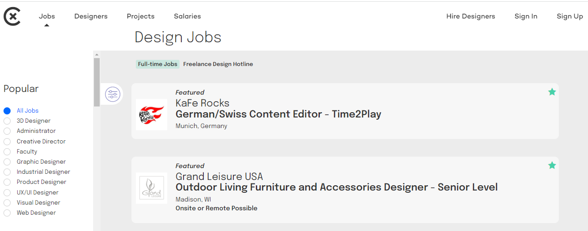
Task: Open the Grand Leisure company logo
Action: pos(151,188)
